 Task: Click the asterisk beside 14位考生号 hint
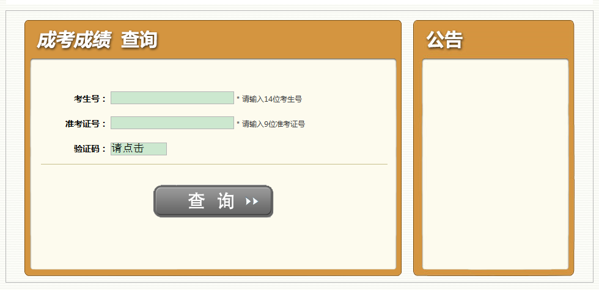238,99
